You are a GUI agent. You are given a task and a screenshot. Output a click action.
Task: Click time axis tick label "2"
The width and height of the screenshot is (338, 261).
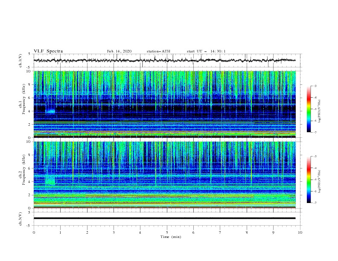(87, 232)
